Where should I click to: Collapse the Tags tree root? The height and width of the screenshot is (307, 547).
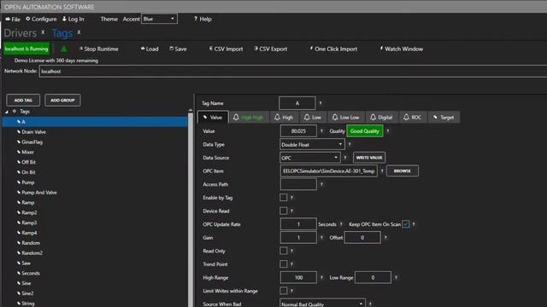coord(7,112)
